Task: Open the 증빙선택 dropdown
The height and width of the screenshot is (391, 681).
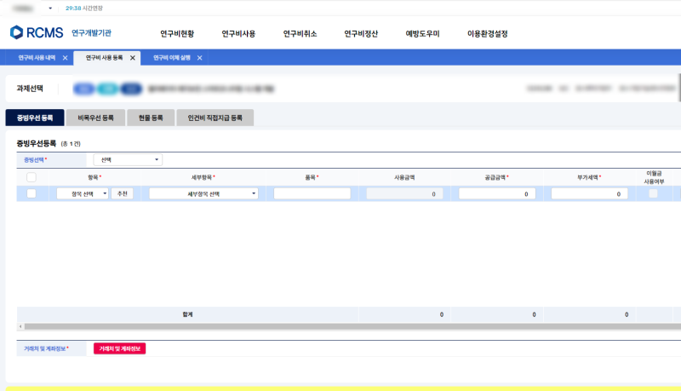Action: [x=128, y=160]
